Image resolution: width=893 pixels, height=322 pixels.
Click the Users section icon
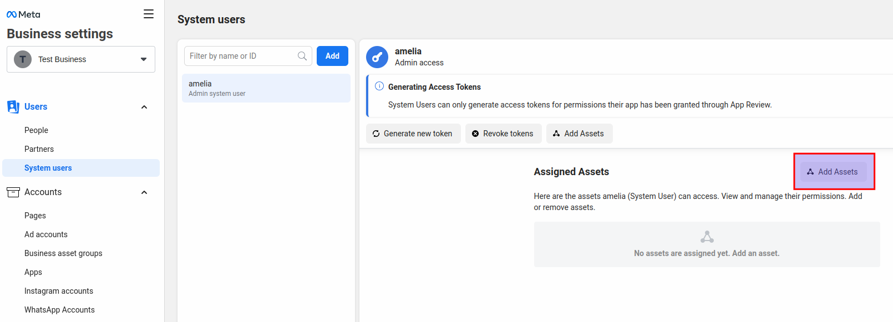pos(13,106)
